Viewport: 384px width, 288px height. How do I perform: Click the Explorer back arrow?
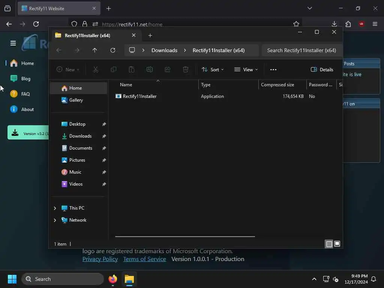59,50
